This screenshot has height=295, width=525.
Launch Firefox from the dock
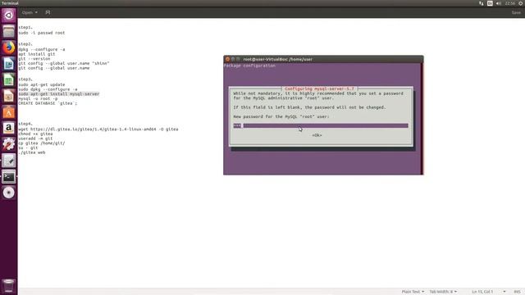click(x=9, y=48)
